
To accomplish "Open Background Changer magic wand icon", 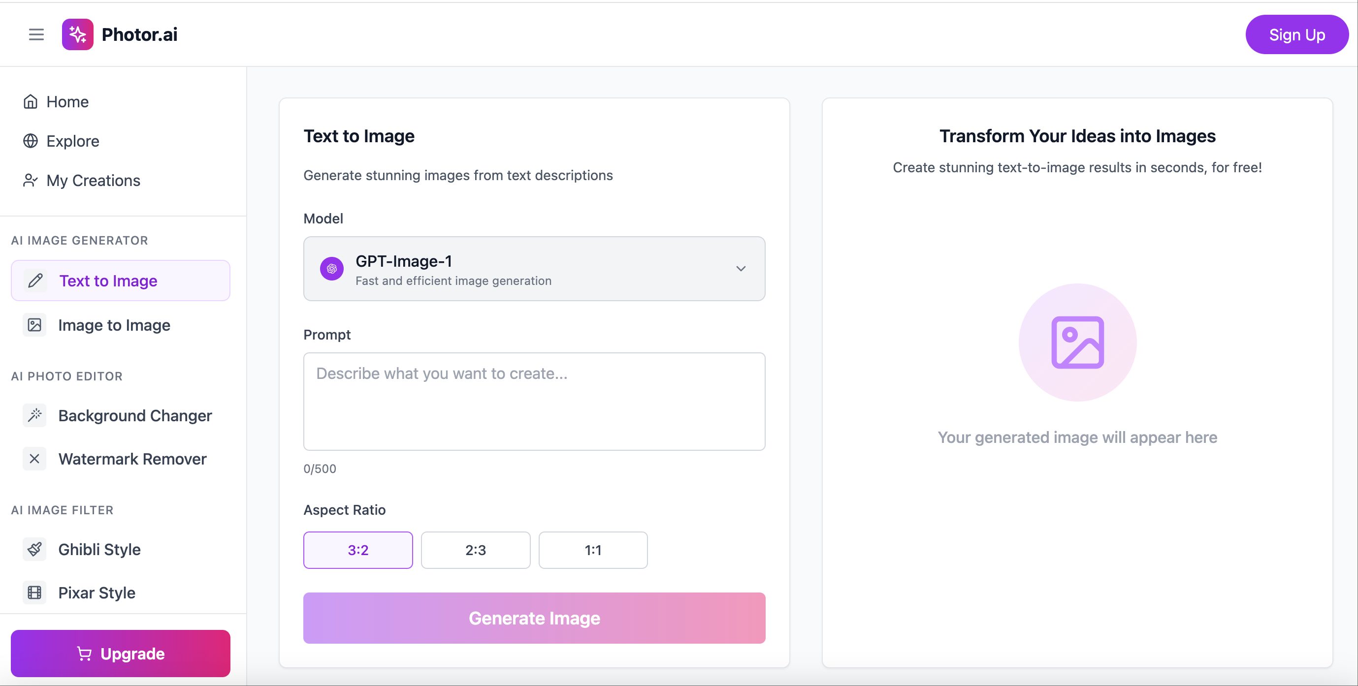I will point(34,415).
